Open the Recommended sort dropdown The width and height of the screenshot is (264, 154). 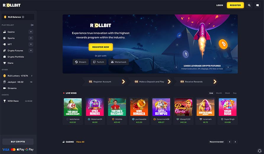[216, 142]
